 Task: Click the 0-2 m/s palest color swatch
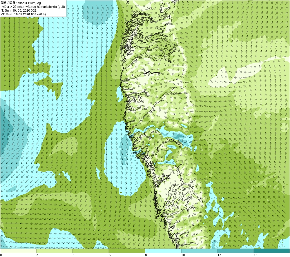coord(18,251)
